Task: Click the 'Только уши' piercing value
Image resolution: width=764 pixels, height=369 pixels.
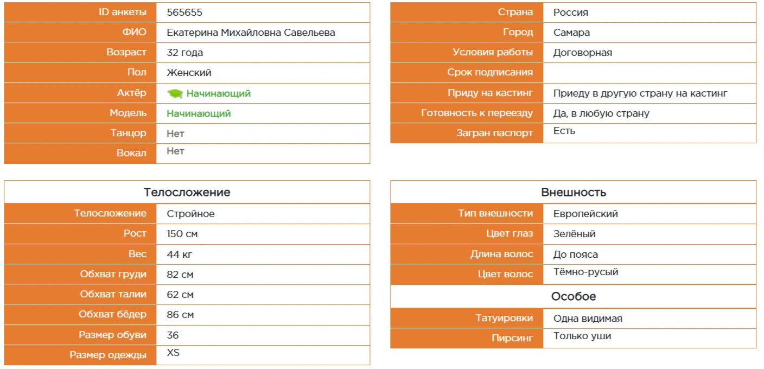Action: 582,336
